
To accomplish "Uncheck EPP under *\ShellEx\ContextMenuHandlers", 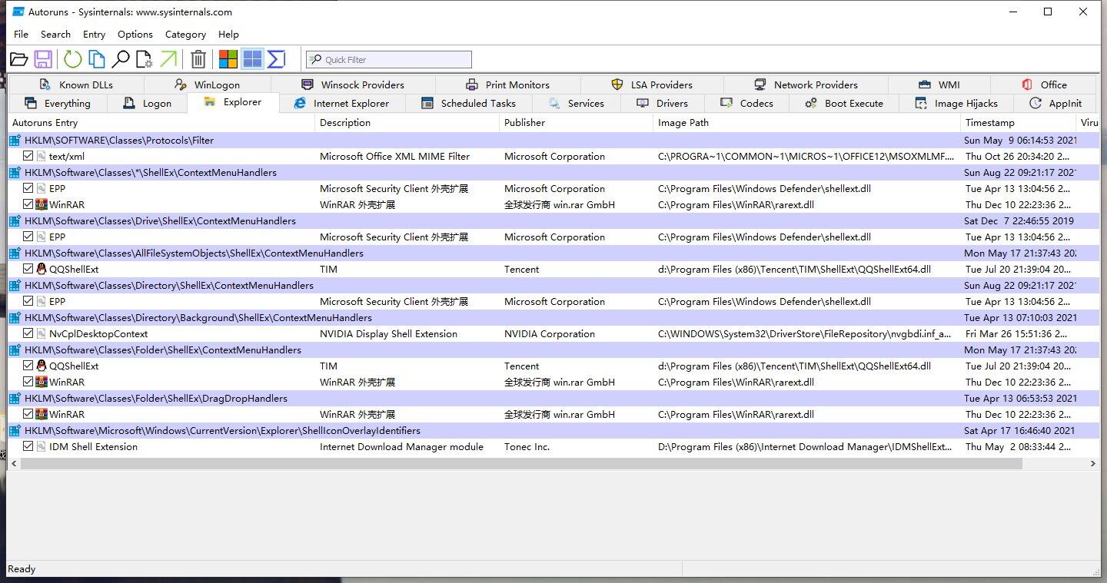I will pos(28,188).
